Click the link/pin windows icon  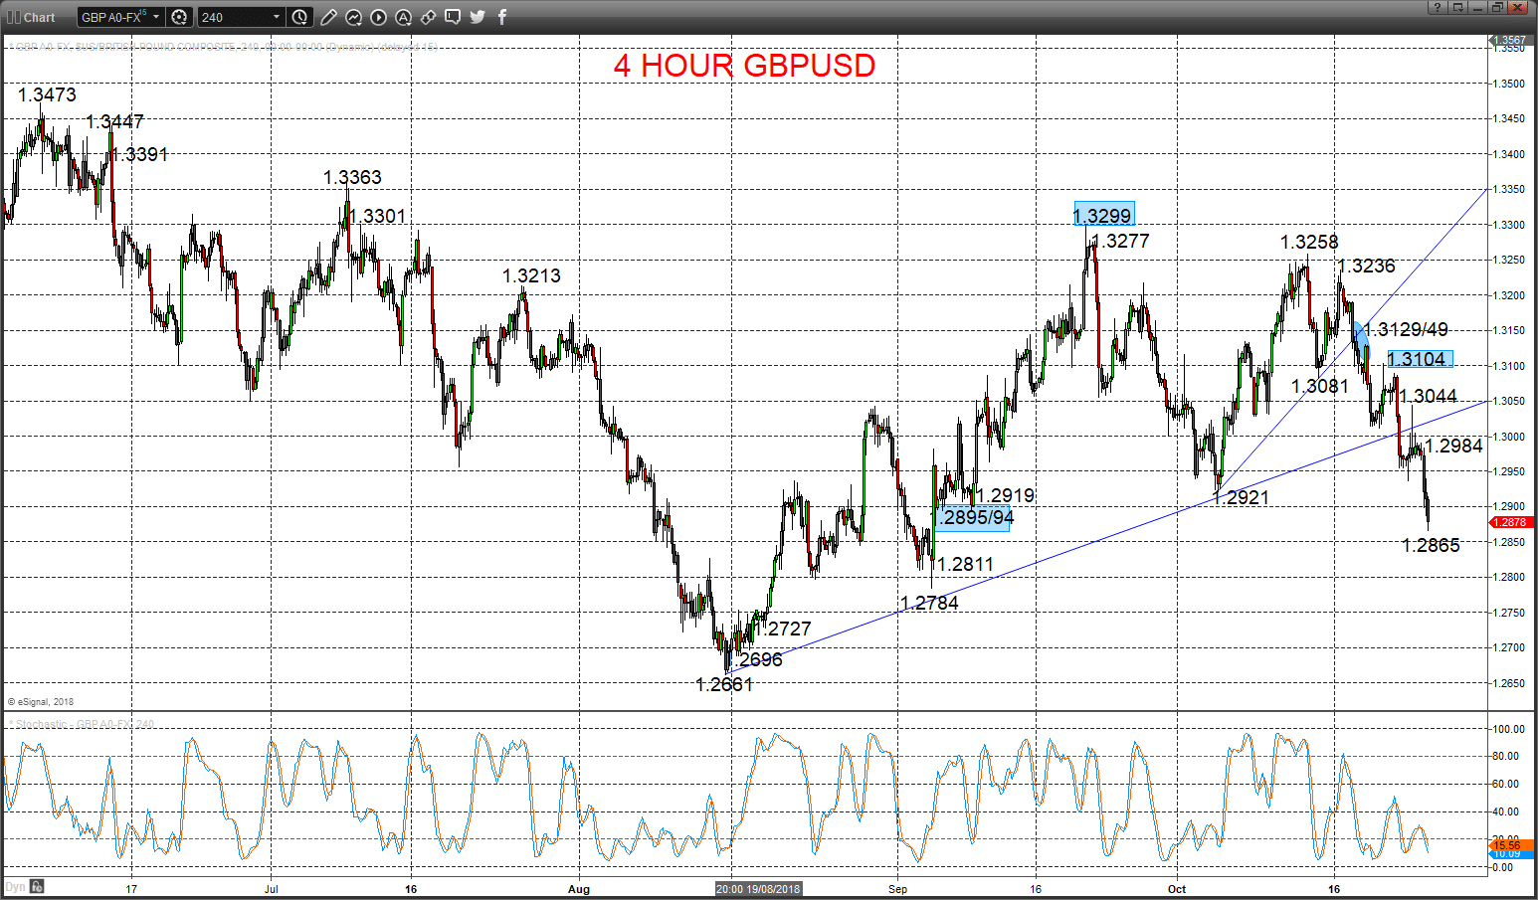pyautogui.click(x=428, y=17)
